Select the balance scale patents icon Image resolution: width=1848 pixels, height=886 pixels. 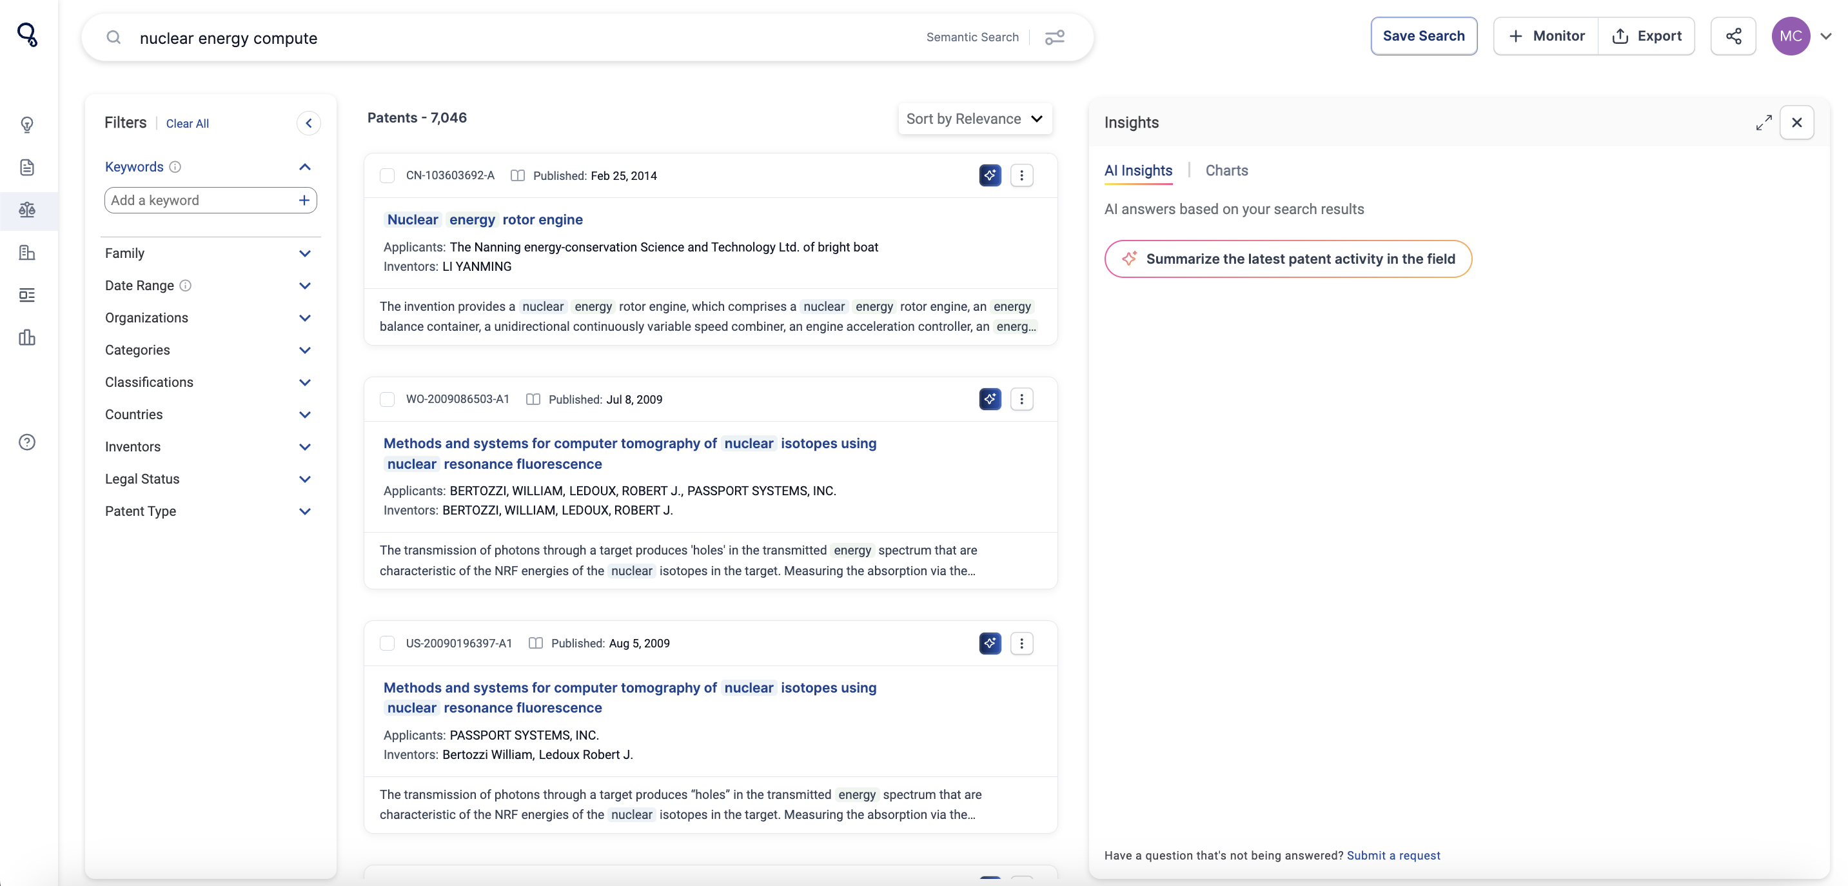(x=27, y=210)
